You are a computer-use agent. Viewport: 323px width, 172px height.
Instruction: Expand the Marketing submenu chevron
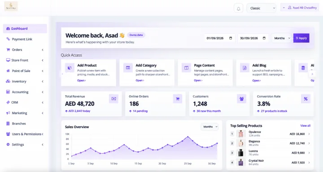pyautogui.click(x=43, y=113)
